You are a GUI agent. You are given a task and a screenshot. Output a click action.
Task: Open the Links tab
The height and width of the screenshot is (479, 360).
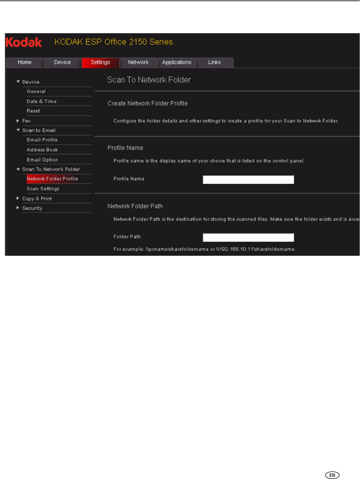point(214,63)
